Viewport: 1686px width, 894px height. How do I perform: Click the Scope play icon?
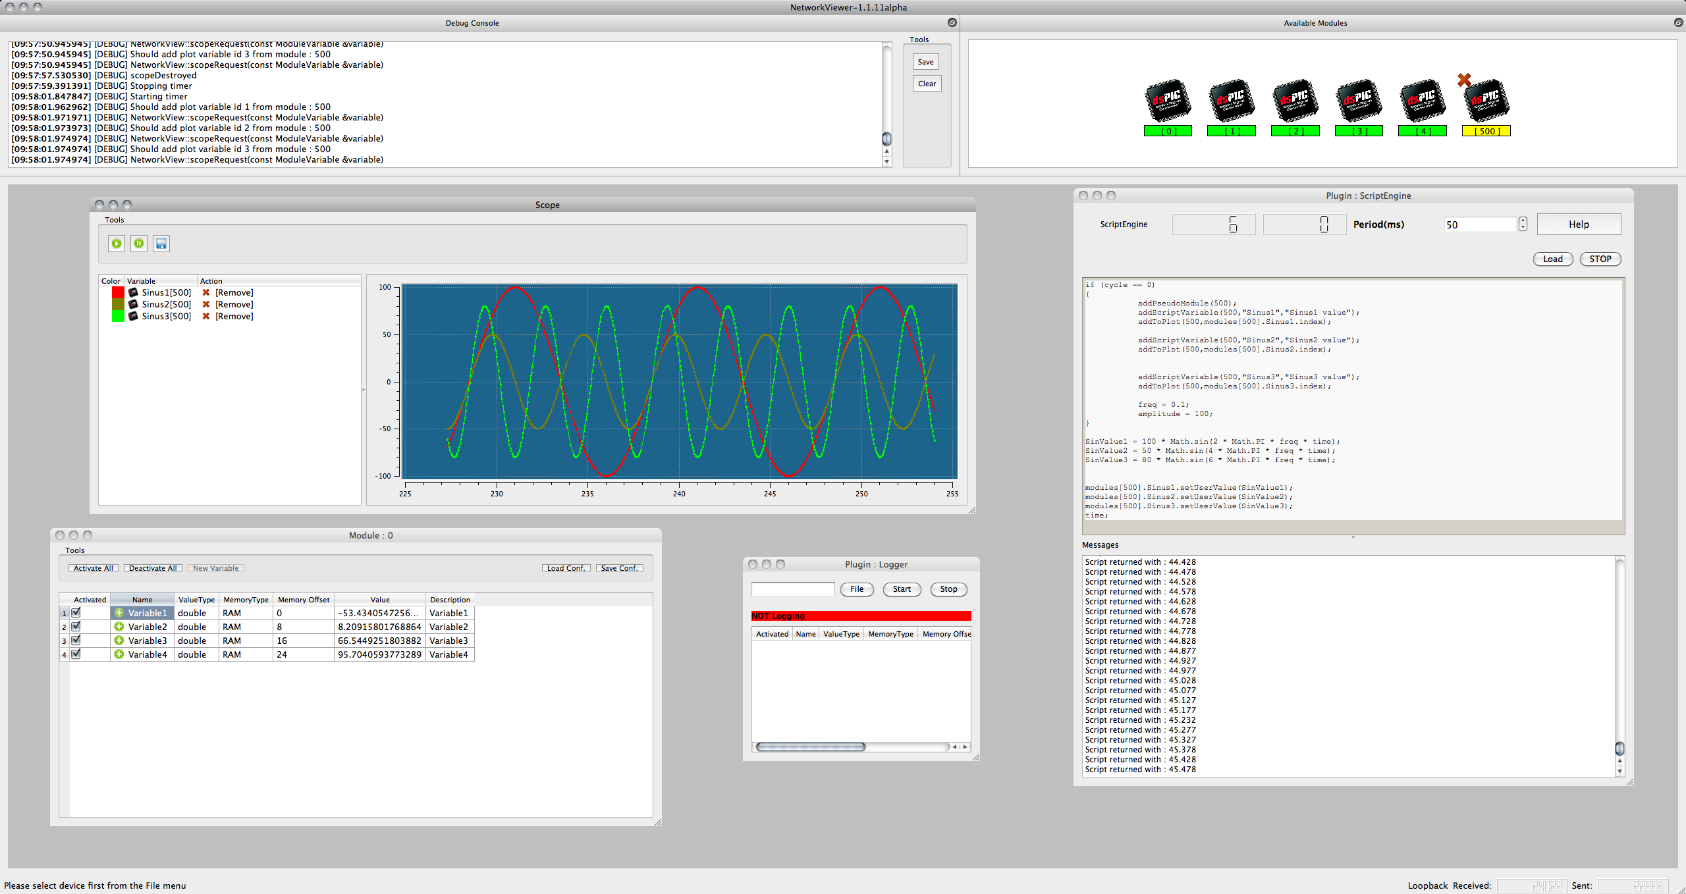(117, 244)
